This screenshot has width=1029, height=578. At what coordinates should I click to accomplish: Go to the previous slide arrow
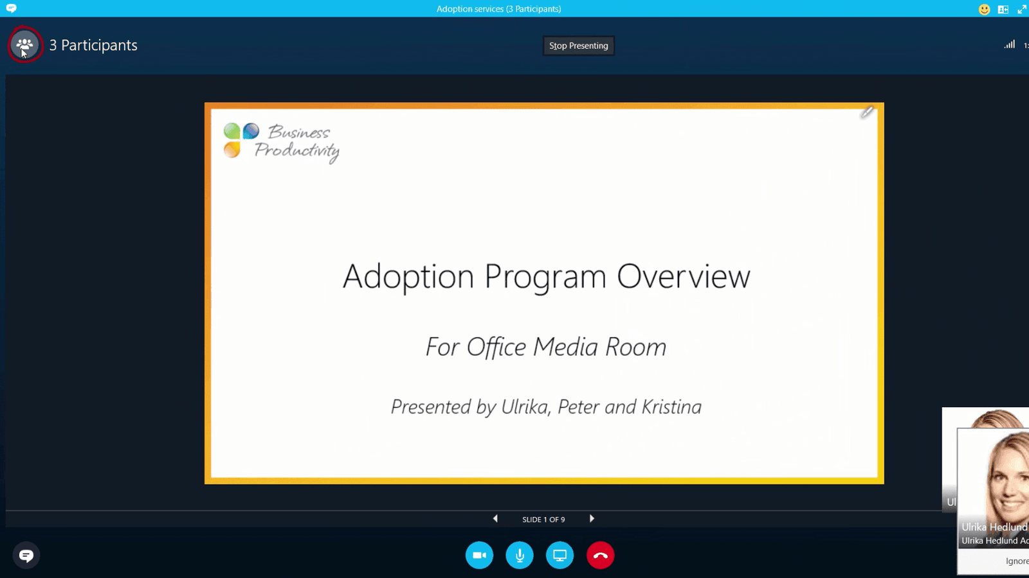495,519
